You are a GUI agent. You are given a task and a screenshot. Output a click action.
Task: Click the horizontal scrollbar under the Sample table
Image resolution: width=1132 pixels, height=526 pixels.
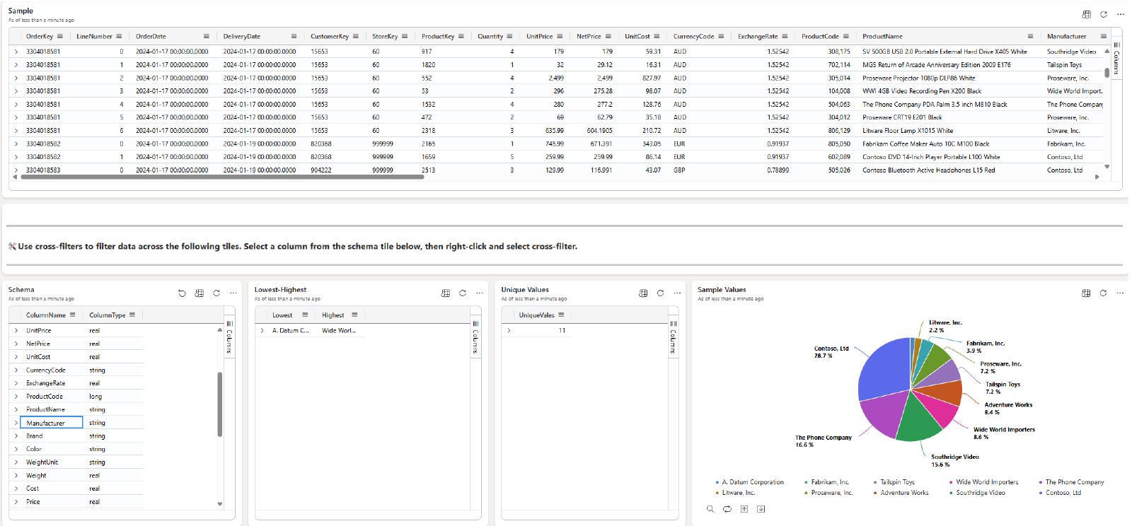tap(222, 177)
